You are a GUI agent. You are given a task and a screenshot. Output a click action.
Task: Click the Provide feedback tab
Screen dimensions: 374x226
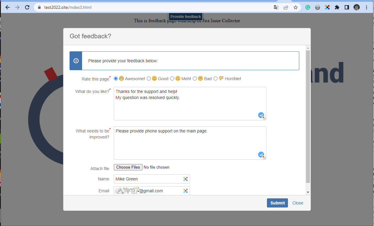185,17
